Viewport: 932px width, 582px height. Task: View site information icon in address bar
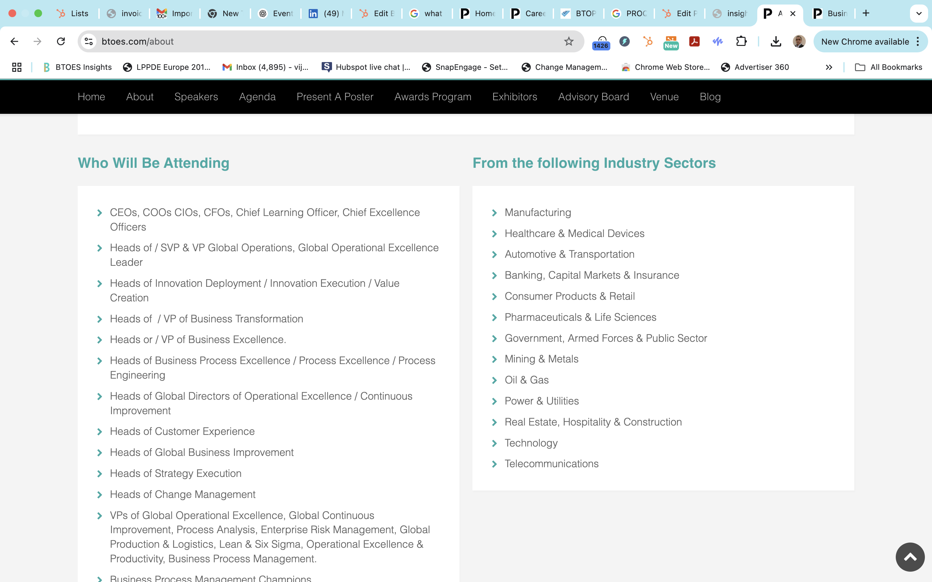tap(89, 42)
